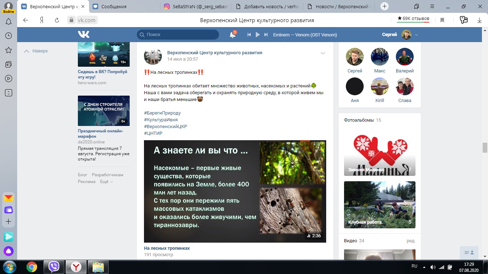488x274 pixels.
Task: Skip to previous track in VK player
Action: (x=249, y=35)
